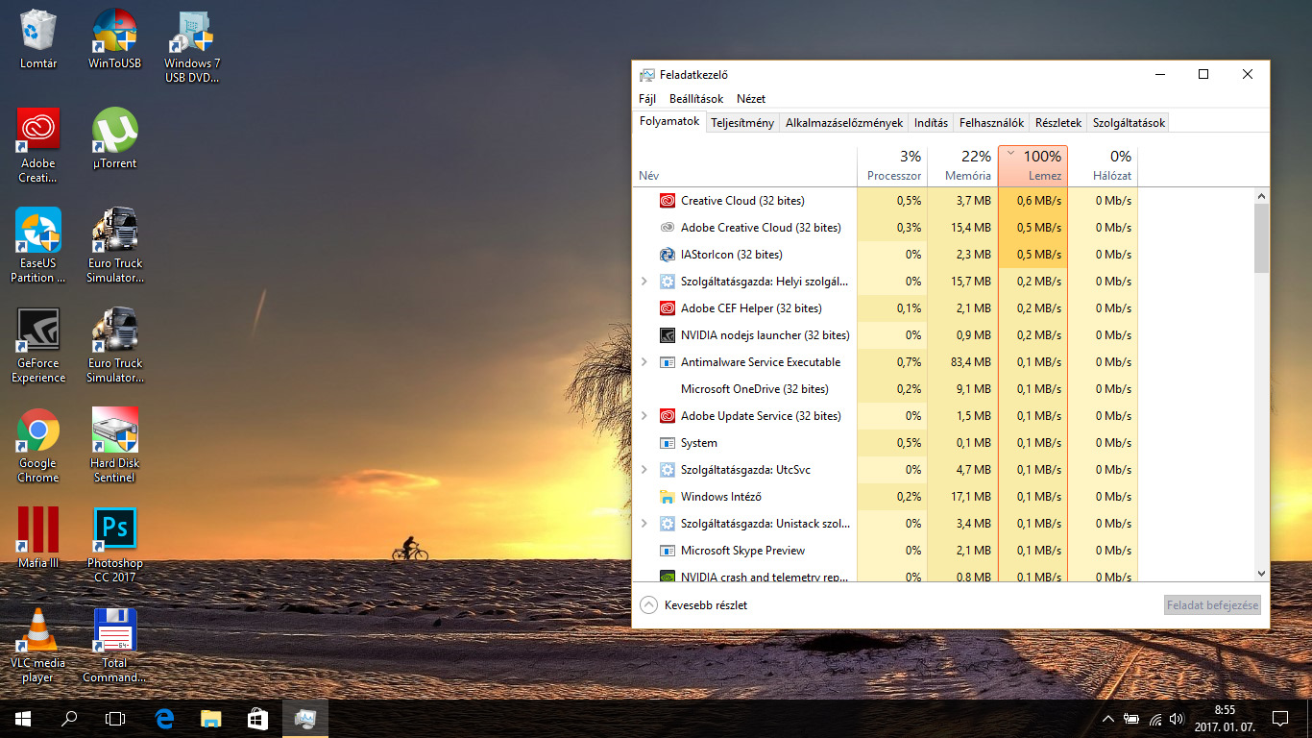
Task: Switch to the Részletek tab
Action: pos(1058,123)
